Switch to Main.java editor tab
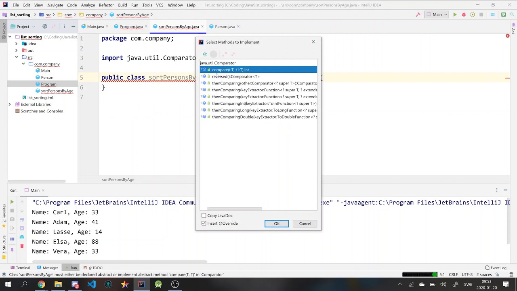Image resolution: width=517 pixels, height=291 pixels. [x=95, y=26]
